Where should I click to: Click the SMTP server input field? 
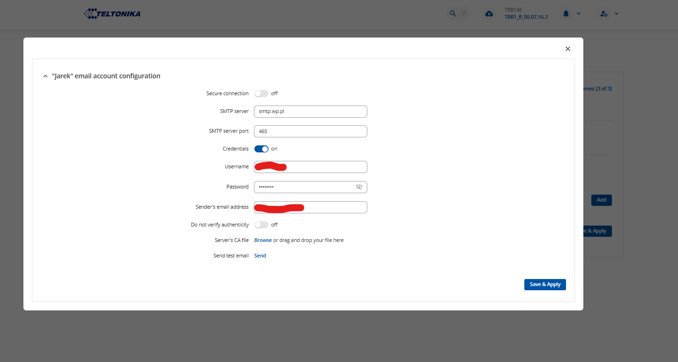coord(310,112)
